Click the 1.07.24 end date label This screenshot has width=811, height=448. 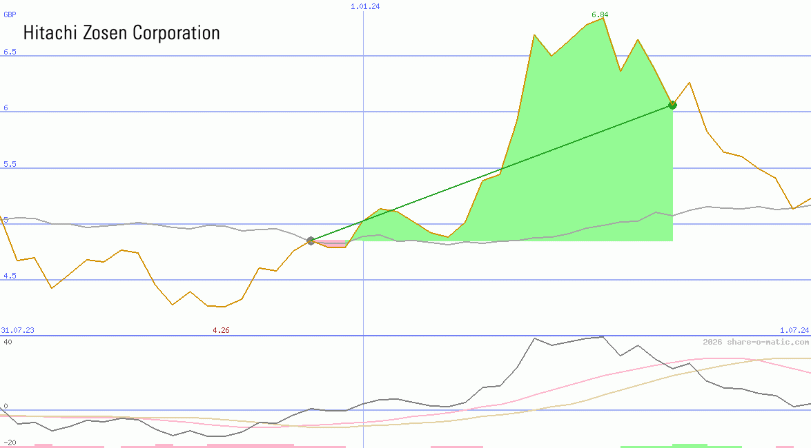tap(794, 330)
